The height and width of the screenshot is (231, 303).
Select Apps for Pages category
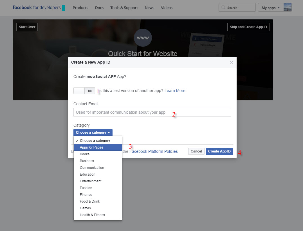(98, 147)
